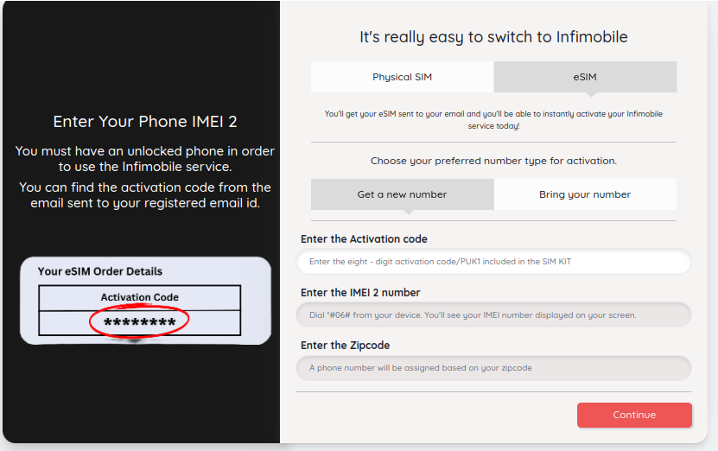Select the Bring your number option
The width and height of the screenshot is (718, 451).
pos(585,194)
